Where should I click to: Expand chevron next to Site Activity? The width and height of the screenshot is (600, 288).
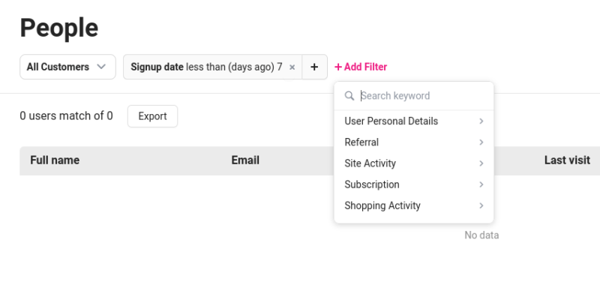coord(481,163)
